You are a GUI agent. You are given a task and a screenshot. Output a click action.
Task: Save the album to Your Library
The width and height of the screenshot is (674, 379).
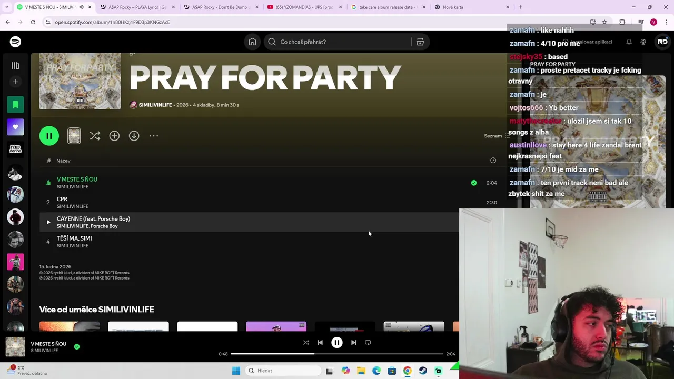tap(114, 136)
